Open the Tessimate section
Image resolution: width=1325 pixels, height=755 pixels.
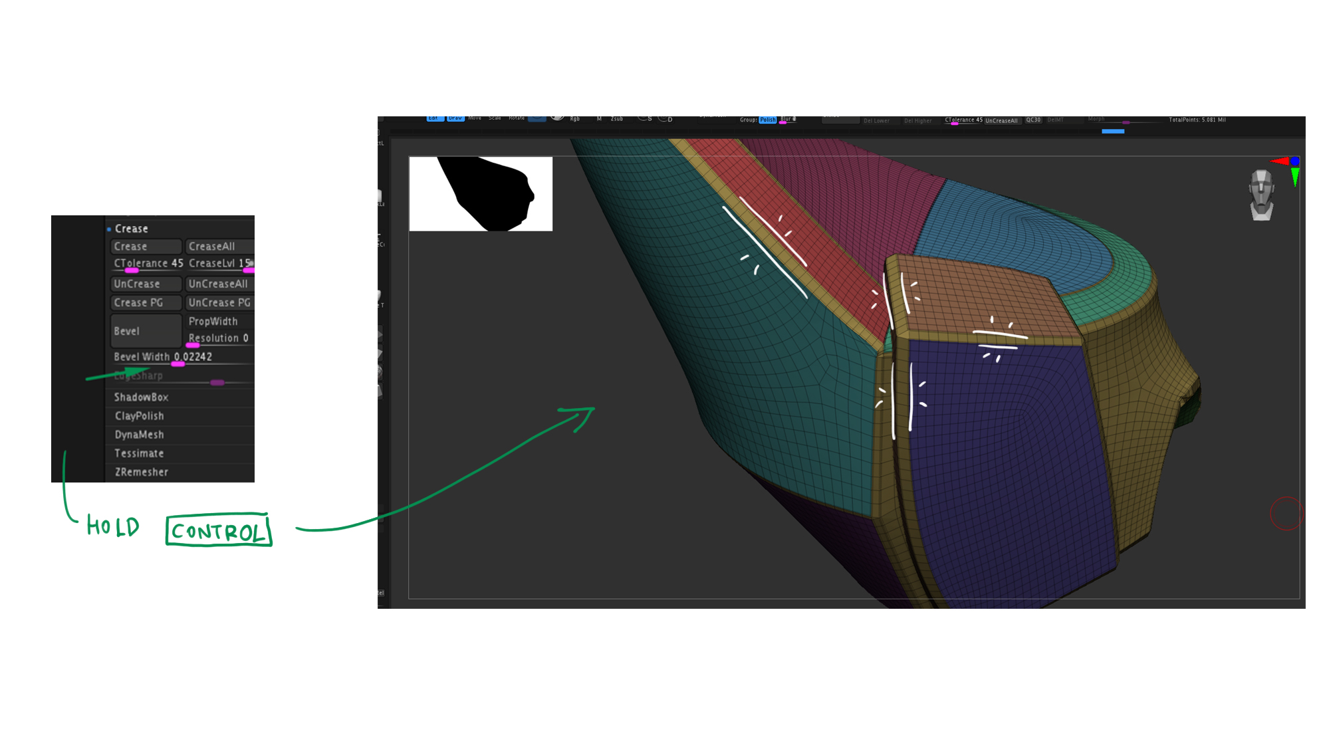139,453
